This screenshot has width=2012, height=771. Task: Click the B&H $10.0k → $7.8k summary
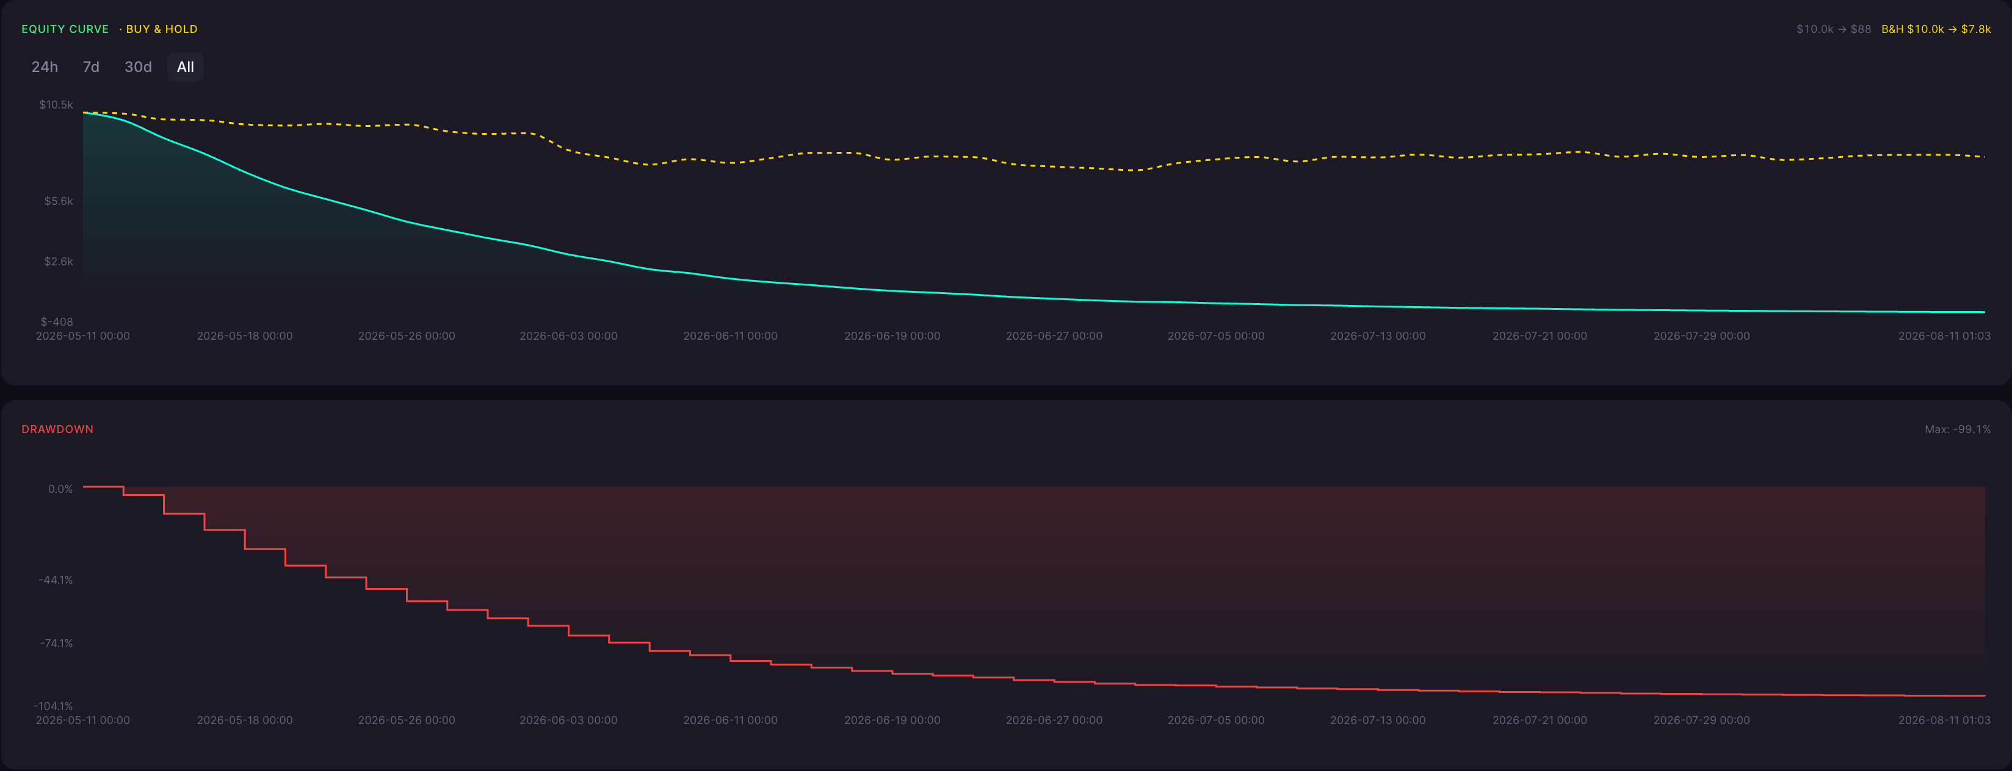pos(1936,29)
